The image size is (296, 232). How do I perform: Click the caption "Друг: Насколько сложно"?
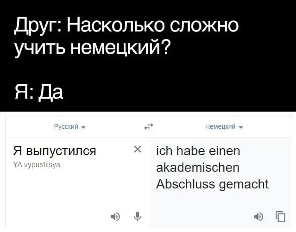(x=126, y=25)
